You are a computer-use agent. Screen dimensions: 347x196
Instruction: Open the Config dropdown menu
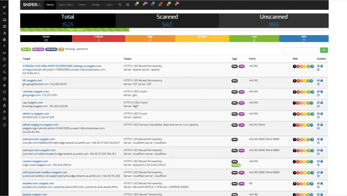(96, 5)
